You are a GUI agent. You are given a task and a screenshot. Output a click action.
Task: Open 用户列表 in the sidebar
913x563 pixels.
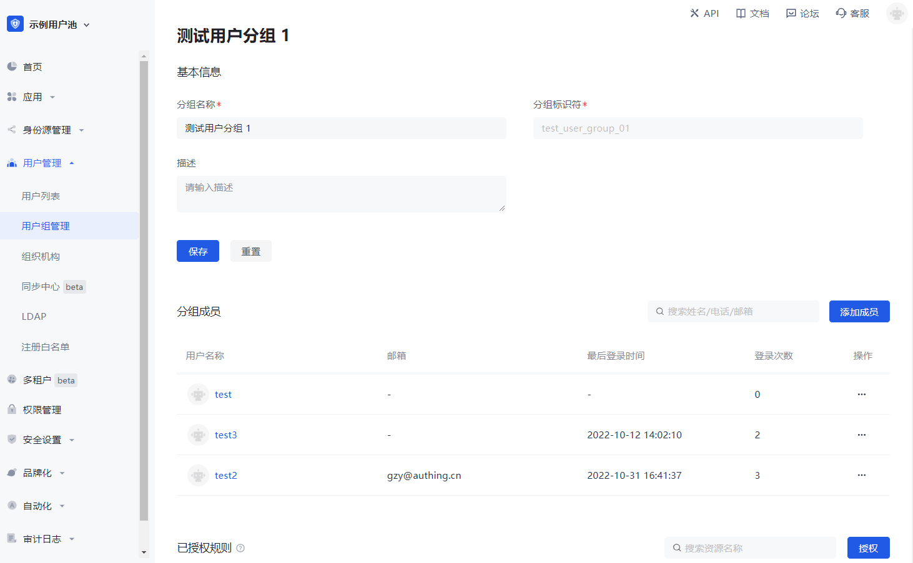pos(41,196)
